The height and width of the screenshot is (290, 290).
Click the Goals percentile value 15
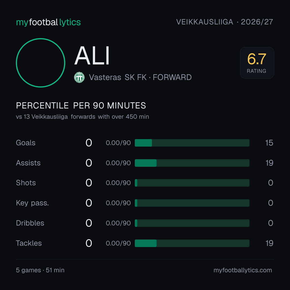tap(269, 143)
